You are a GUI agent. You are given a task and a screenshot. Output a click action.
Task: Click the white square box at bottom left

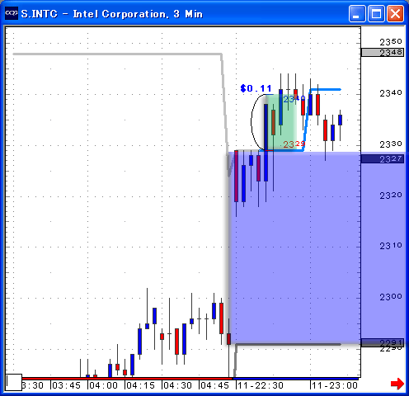click(14, 382)
